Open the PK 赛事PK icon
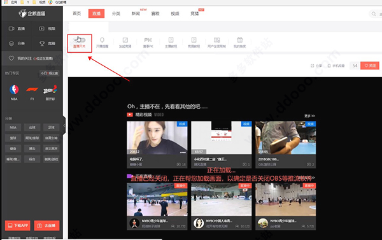This screenshot has height=240, width=382. click(148, 40)
